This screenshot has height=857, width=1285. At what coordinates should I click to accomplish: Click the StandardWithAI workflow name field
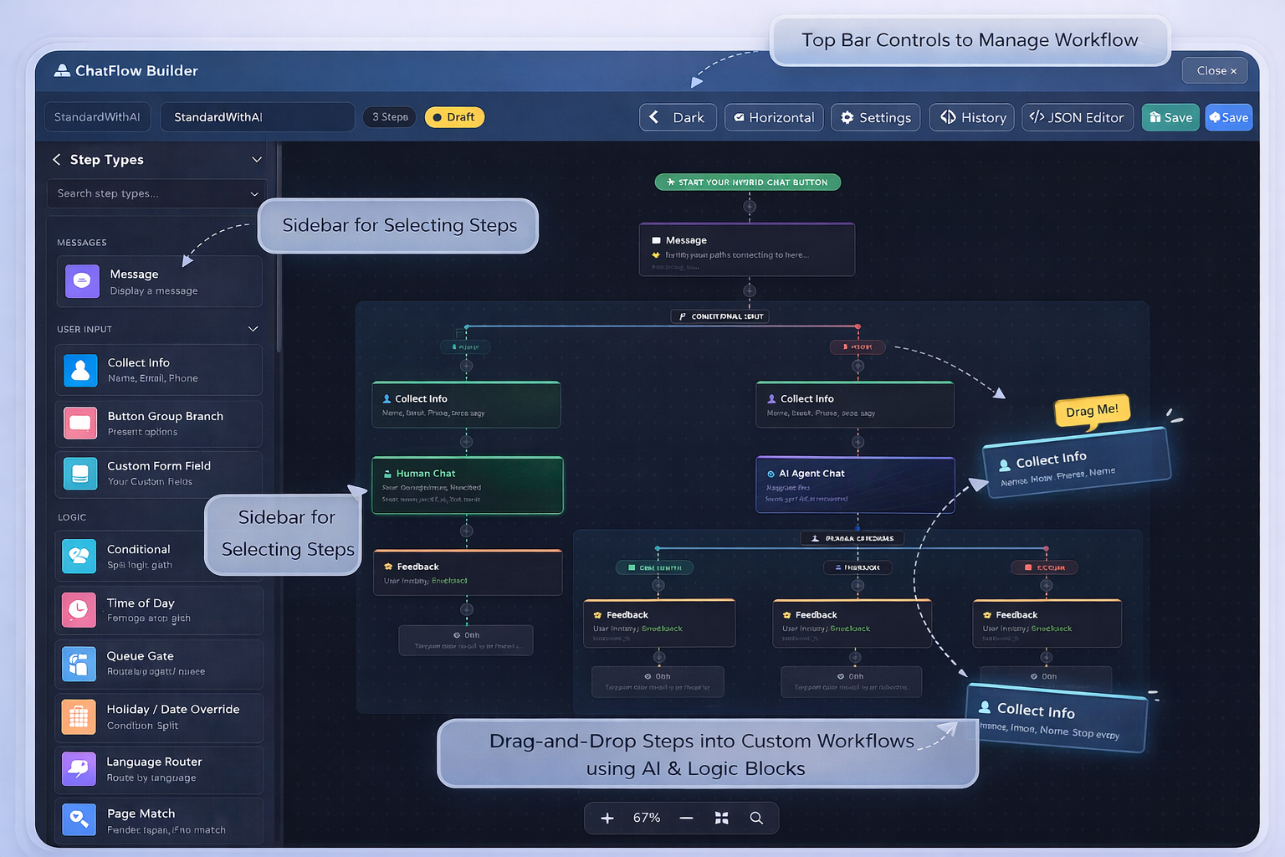pos(257,116)
